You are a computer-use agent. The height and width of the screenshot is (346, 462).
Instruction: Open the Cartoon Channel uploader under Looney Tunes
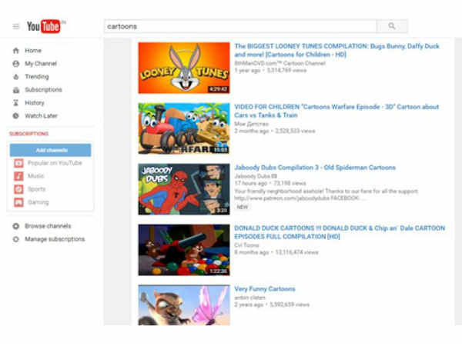[x=280, y=63]
